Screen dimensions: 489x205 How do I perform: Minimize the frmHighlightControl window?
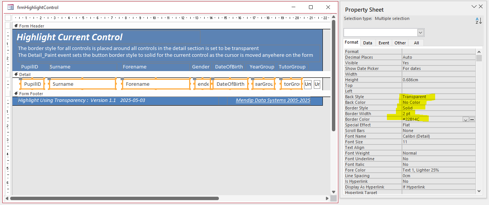(294, 7)
